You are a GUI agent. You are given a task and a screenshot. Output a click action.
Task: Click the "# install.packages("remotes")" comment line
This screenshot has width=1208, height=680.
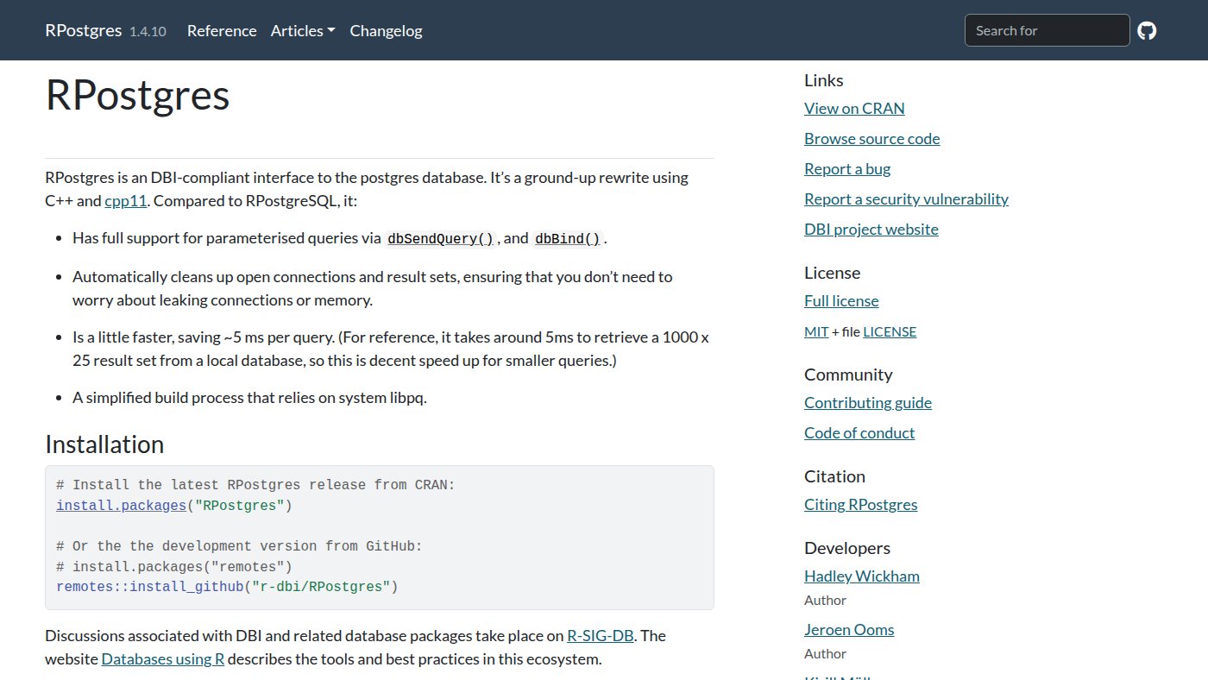[x=174, y=567]
